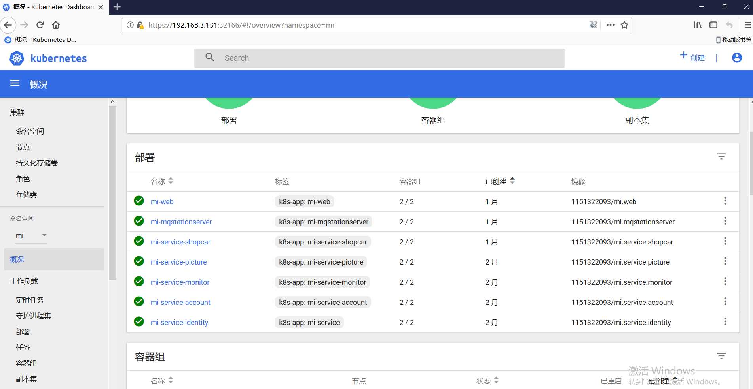Open actions menu for mi-service-account row

point(725,301)
